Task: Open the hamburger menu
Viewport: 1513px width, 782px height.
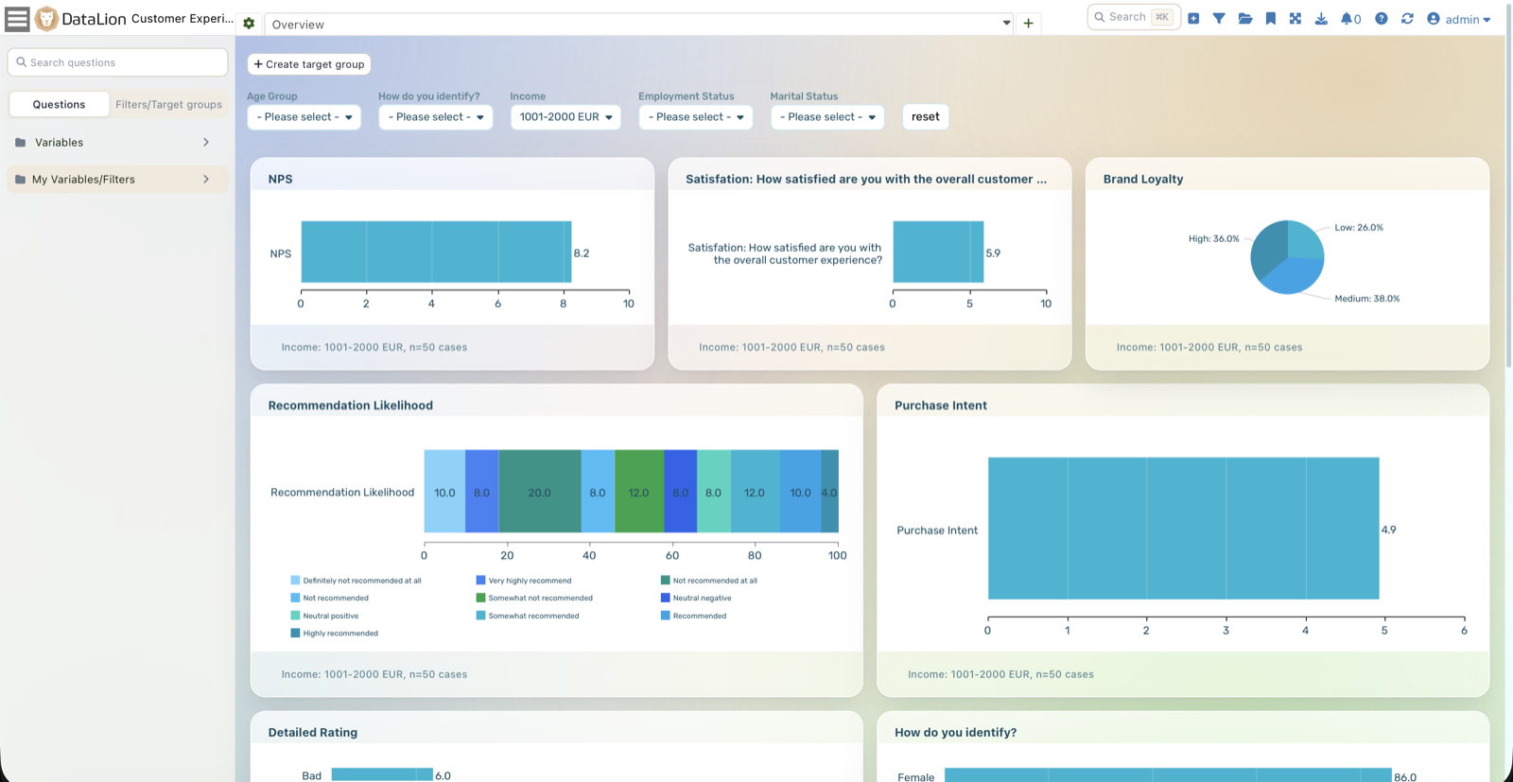Action: tap(17, 18)
